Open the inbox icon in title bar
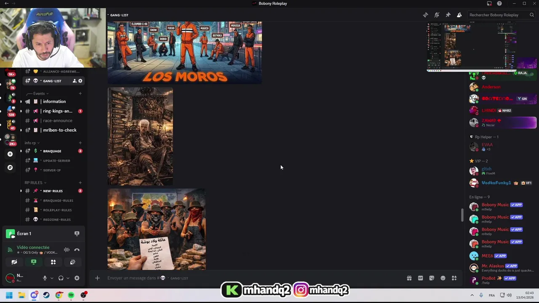 (489, 3)
